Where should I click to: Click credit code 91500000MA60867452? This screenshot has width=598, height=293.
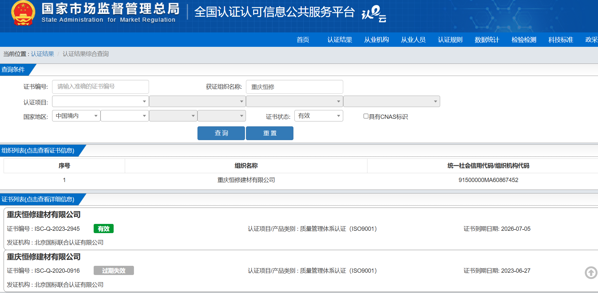[488, 180]
